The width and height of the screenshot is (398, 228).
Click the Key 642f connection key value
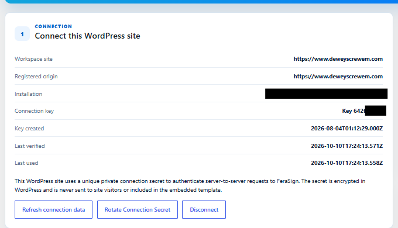354,111
